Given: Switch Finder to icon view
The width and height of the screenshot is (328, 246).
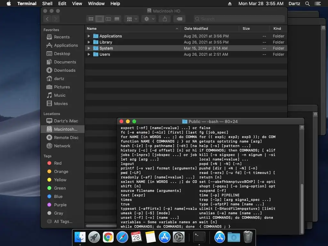Looking at the screenshot, I should (x=91, y=19).
